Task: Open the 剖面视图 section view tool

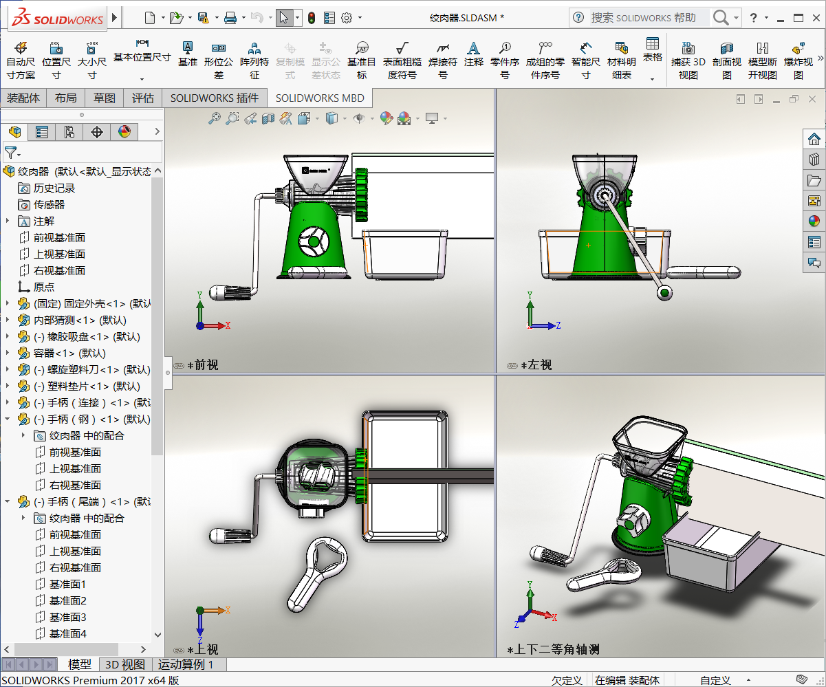Action: click(727, 60)
